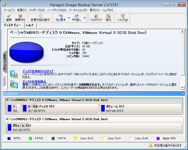This screenshot has width=188, height=150.
Task: Open 変更内容の表示 magnifier toolbar icon
Action: (40, 16)
